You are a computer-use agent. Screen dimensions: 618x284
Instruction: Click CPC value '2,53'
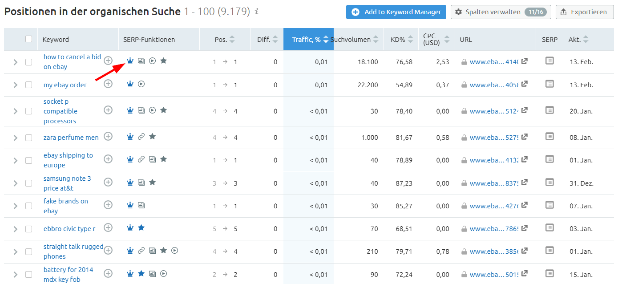(x=442, y=62)
